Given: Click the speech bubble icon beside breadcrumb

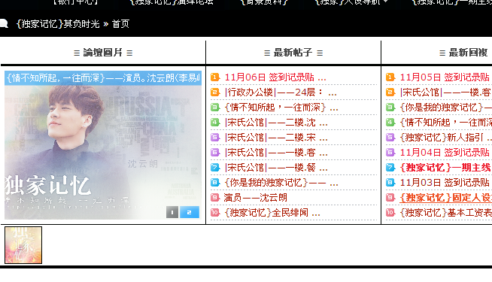Looking at the screenshot, I should (x=4, y=23).
